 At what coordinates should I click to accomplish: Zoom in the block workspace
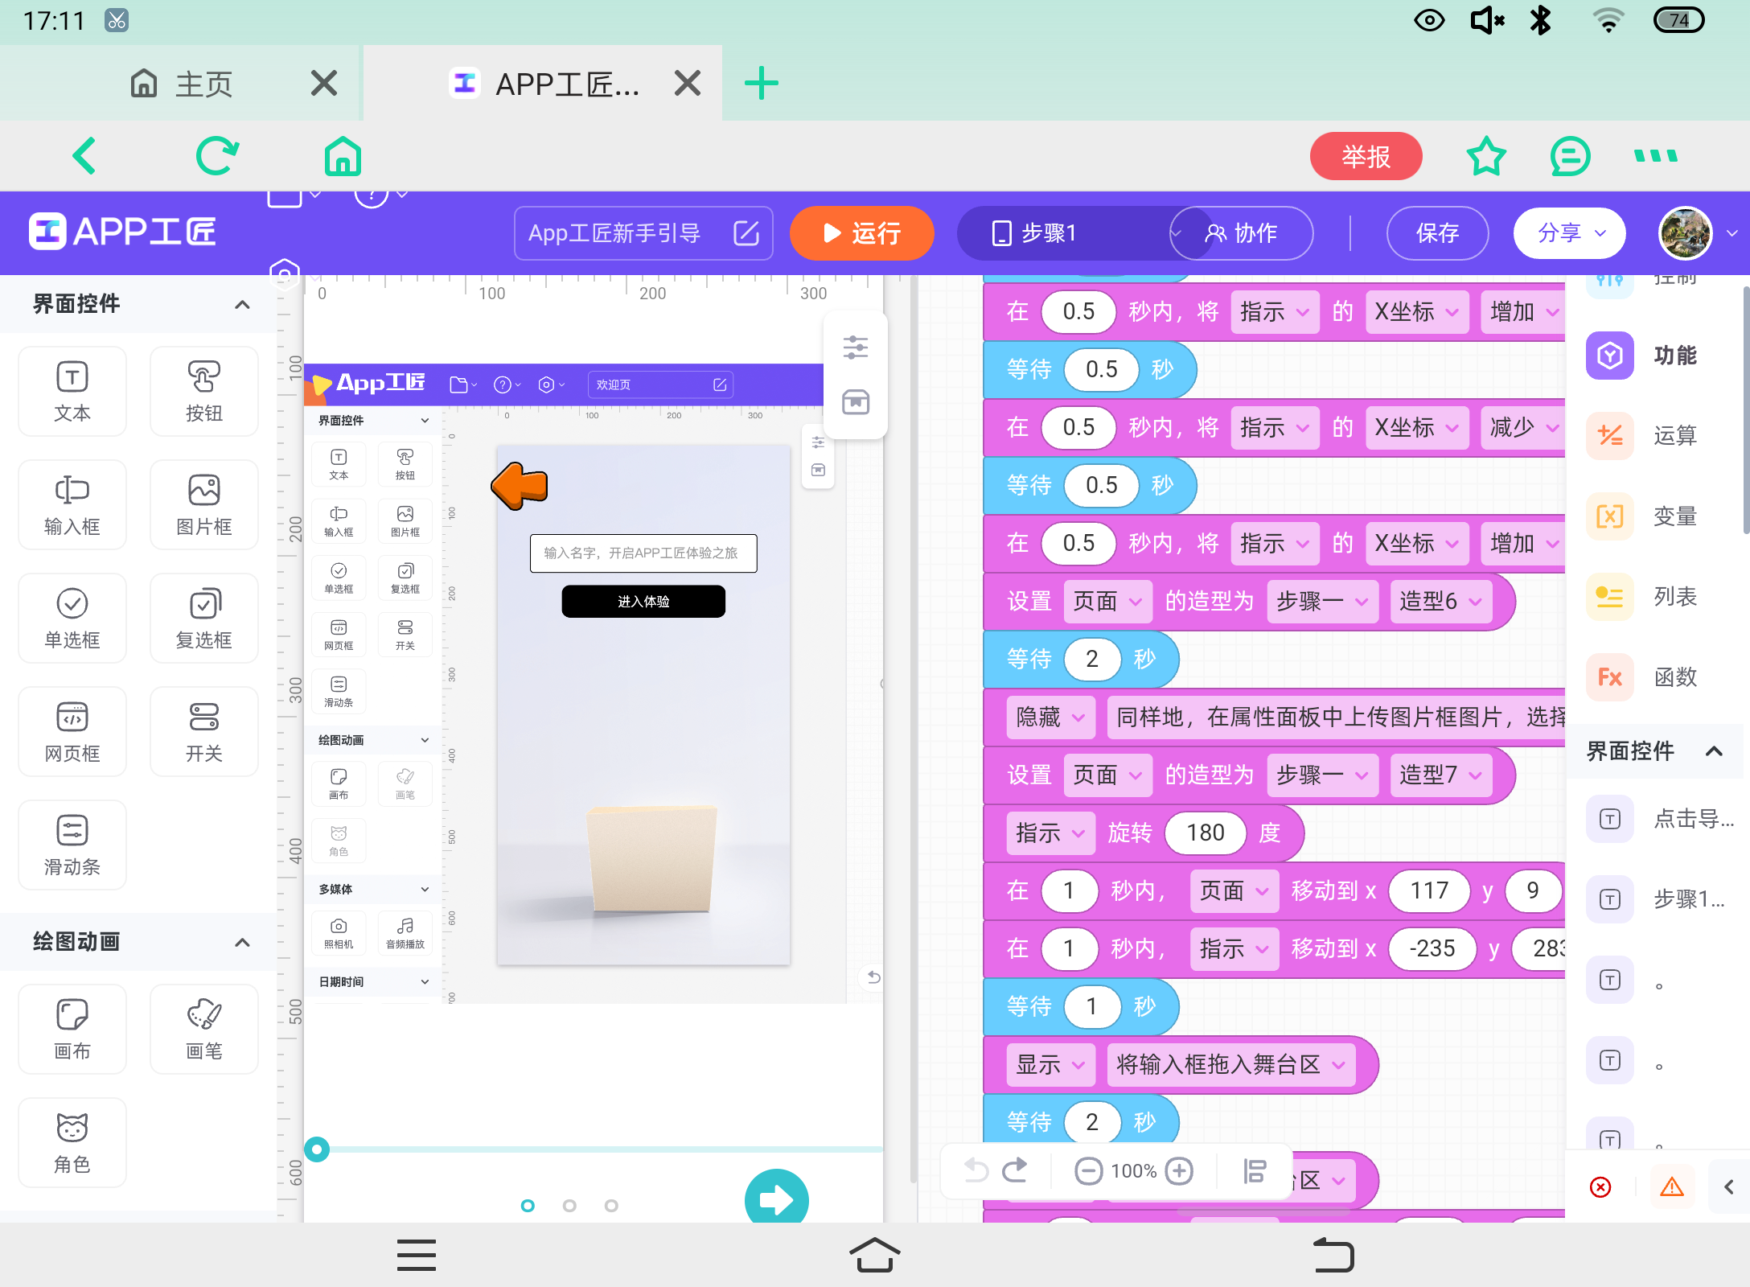click(x=1179, y=1170)
